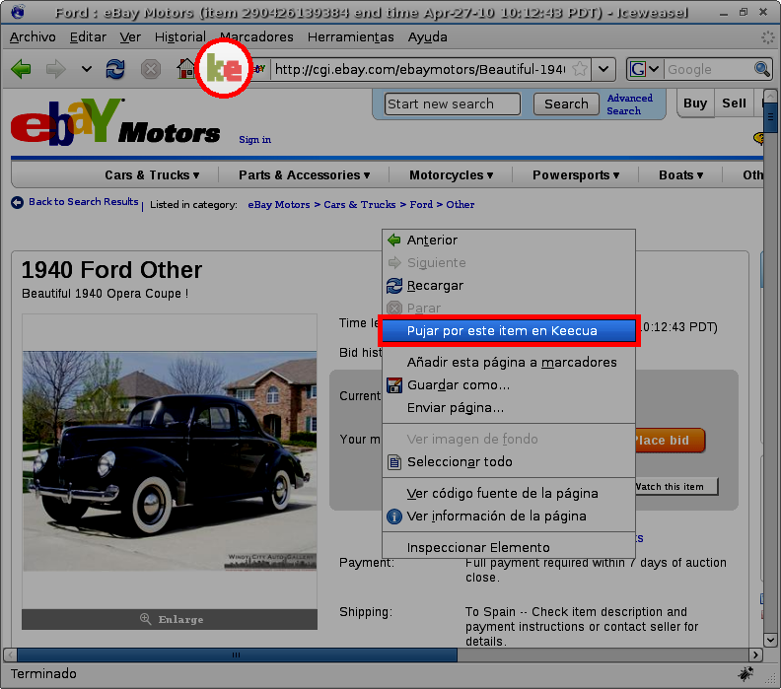
Task: Open the Archivo menu
Action: (33, 36)
